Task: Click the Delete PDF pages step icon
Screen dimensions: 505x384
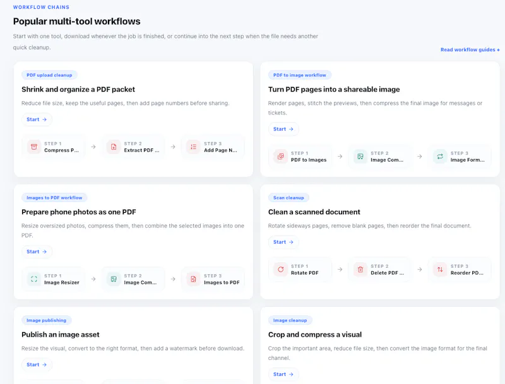Action: pos(360,269)
